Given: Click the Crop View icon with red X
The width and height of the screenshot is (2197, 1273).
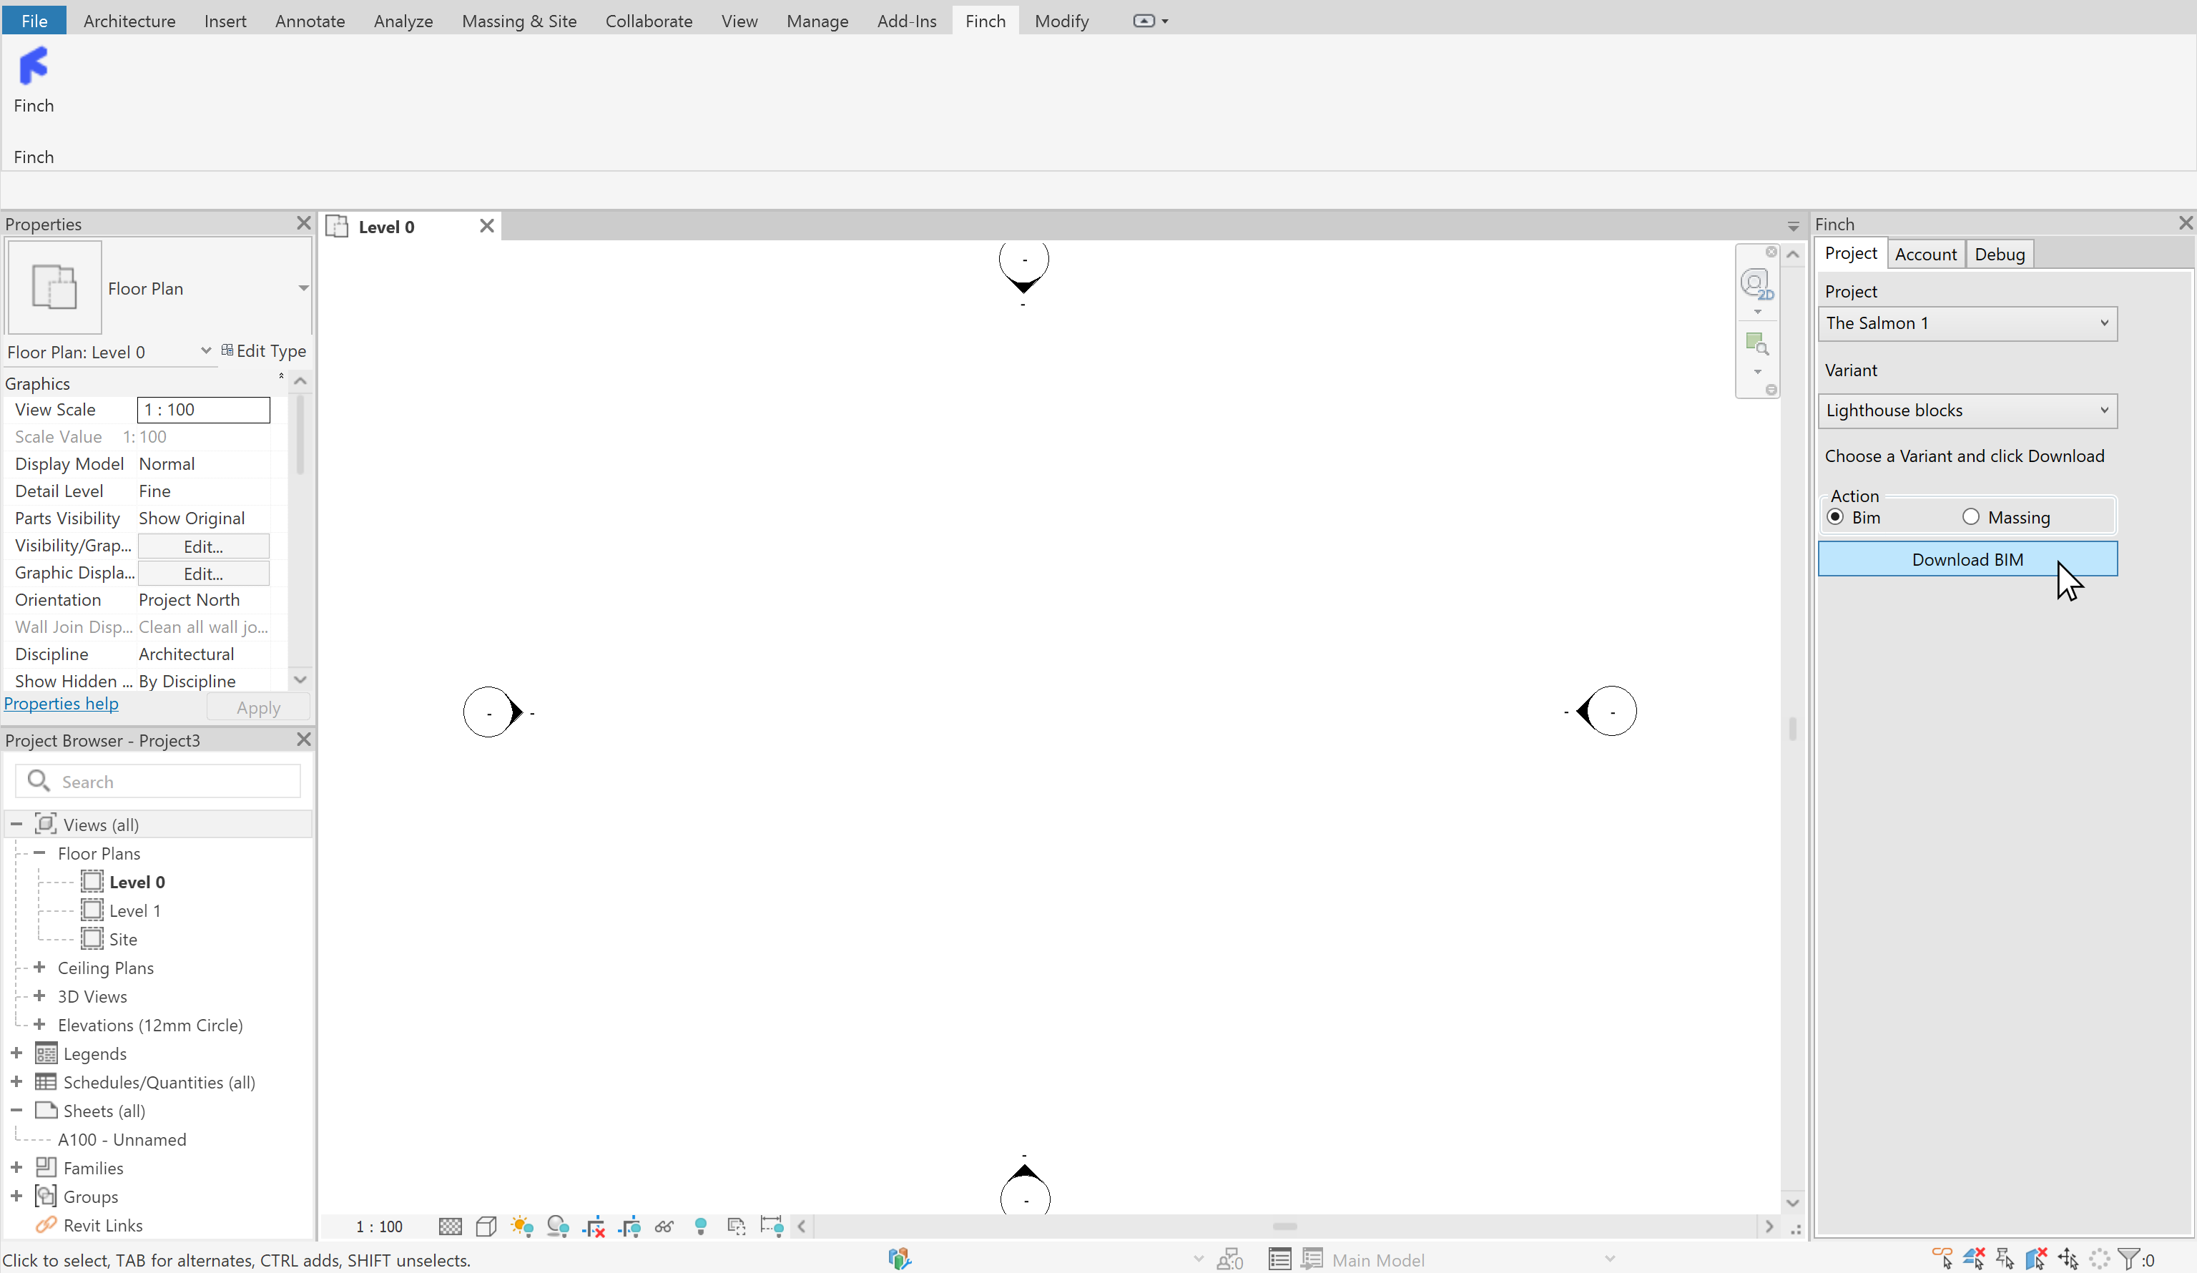Looking at the screenshot, I should (x=594, y=1226).
